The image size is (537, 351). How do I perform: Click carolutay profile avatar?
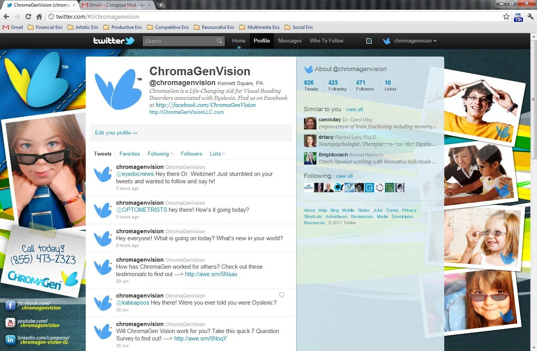[x=310, y=123]
